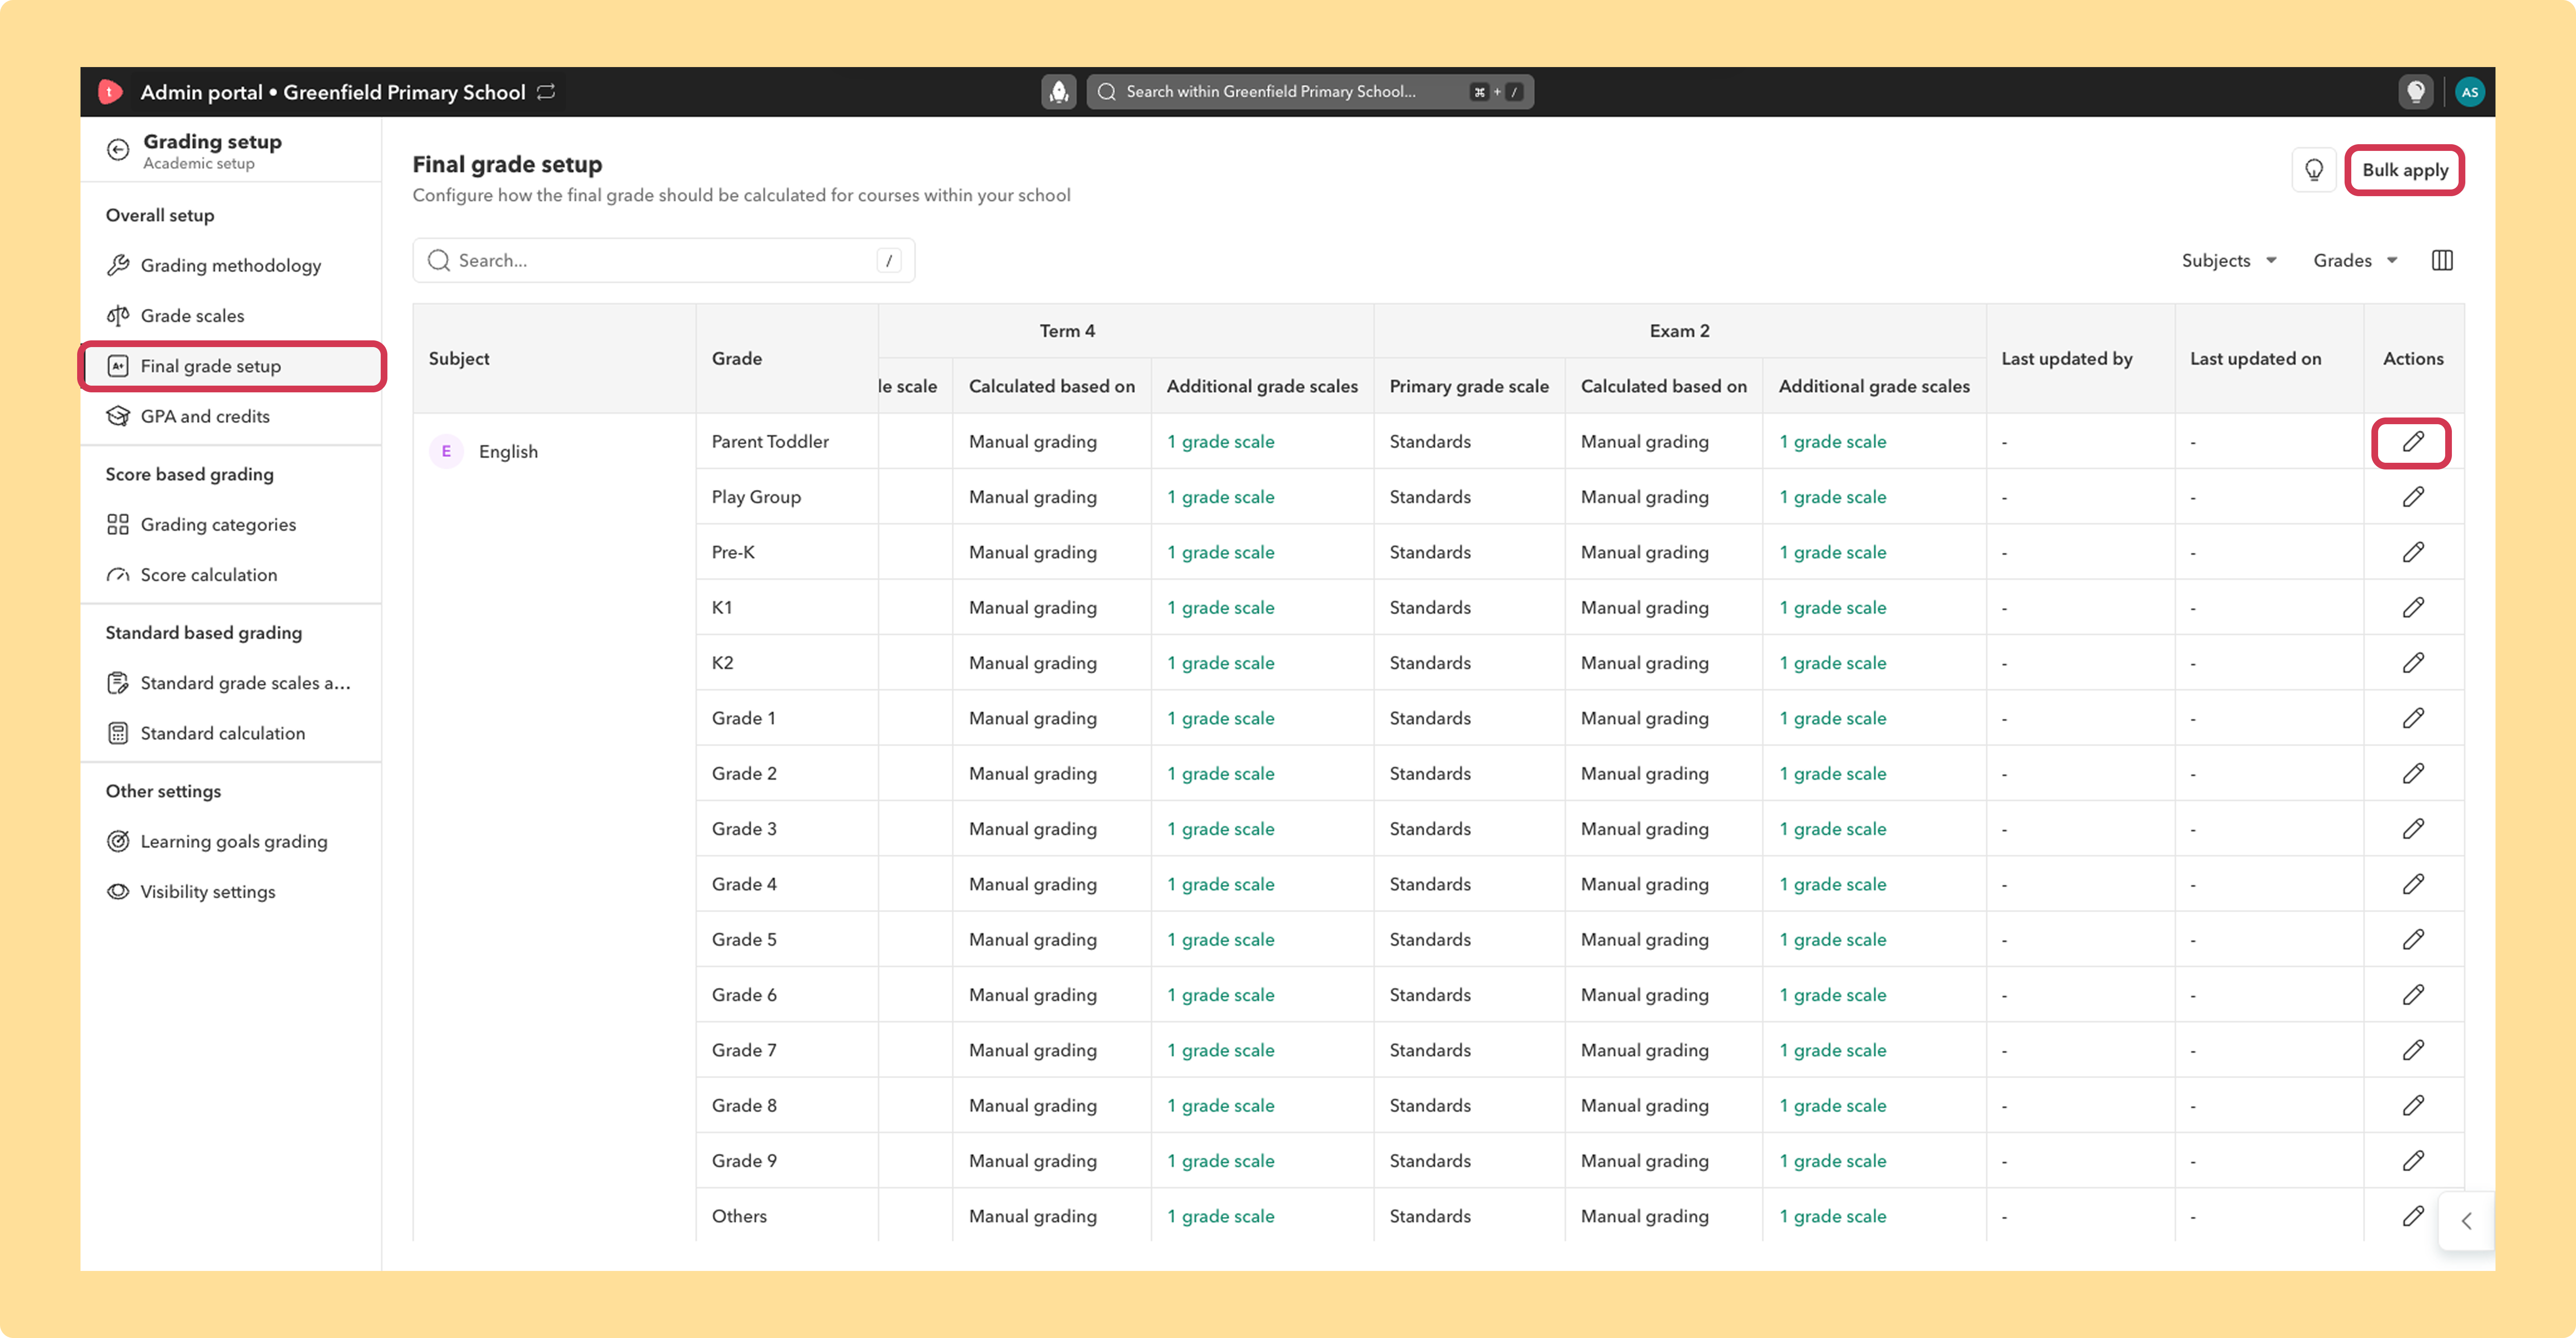This screenshot has width=2576, height=1338.
Task: Click the purple E badge beside English
Action: coord(446,451)
